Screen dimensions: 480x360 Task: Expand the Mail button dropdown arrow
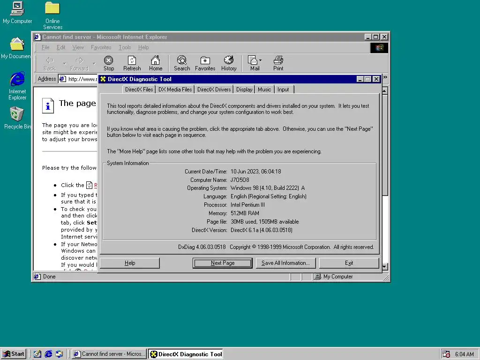click(x=260, y=60)
